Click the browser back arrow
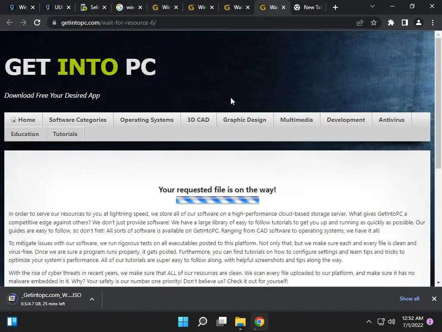Image resolution: width=442 pixels, height=332 pixels. (9, 22)
